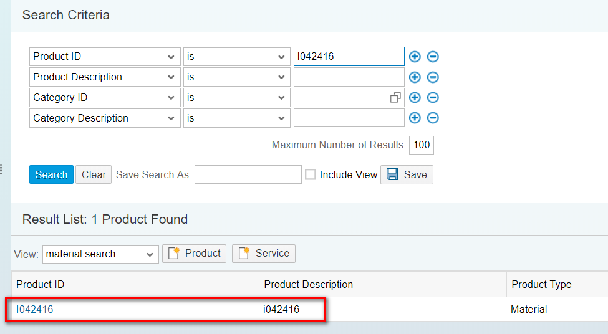Remove the Product Description criteria row
This screenshot has width=608, height=334.
click(x=433, y=77)
